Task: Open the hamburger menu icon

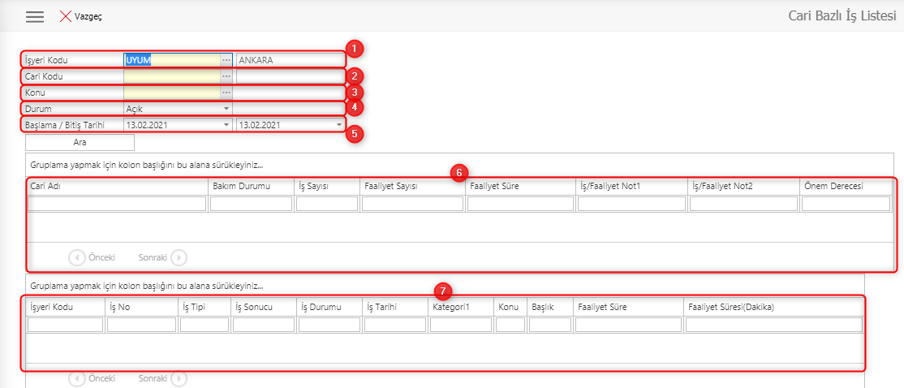Action: coord(35,16)
